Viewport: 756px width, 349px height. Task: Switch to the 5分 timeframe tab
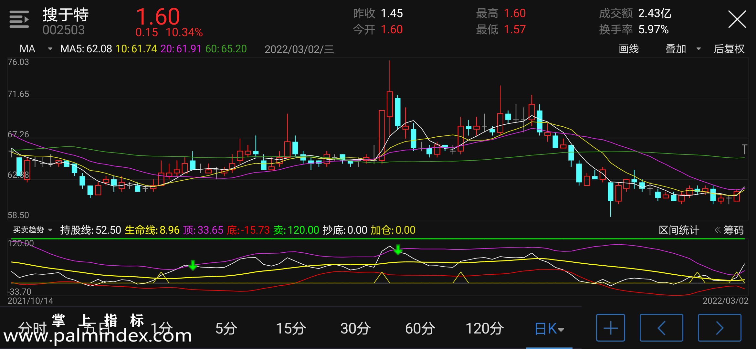(226, 329)
